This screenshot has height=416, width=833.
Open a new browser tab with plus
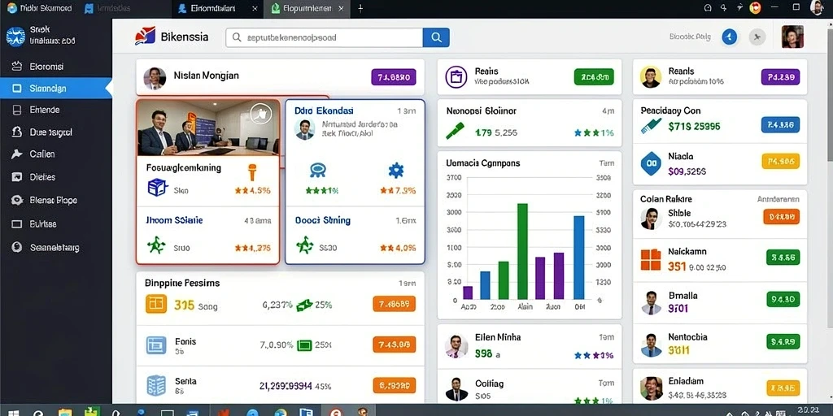pyautogui.click(x=360, y=8)
